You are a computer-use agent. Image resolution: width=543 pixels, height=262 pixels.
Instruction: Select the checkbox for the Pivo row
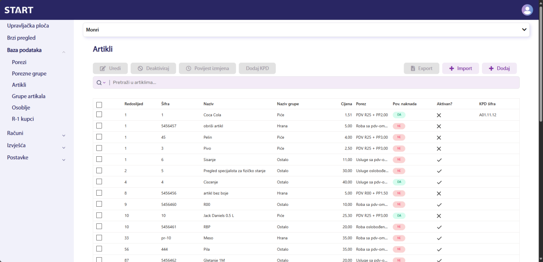click(99, 148)
